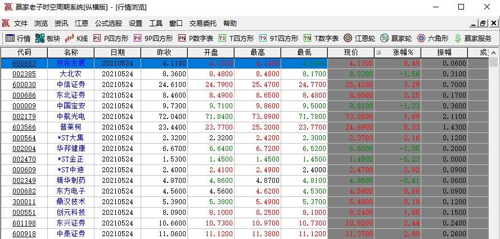Select the 东方电子 stock name
The width and height of the screenshot is (500, 239).
coord(71,191)
